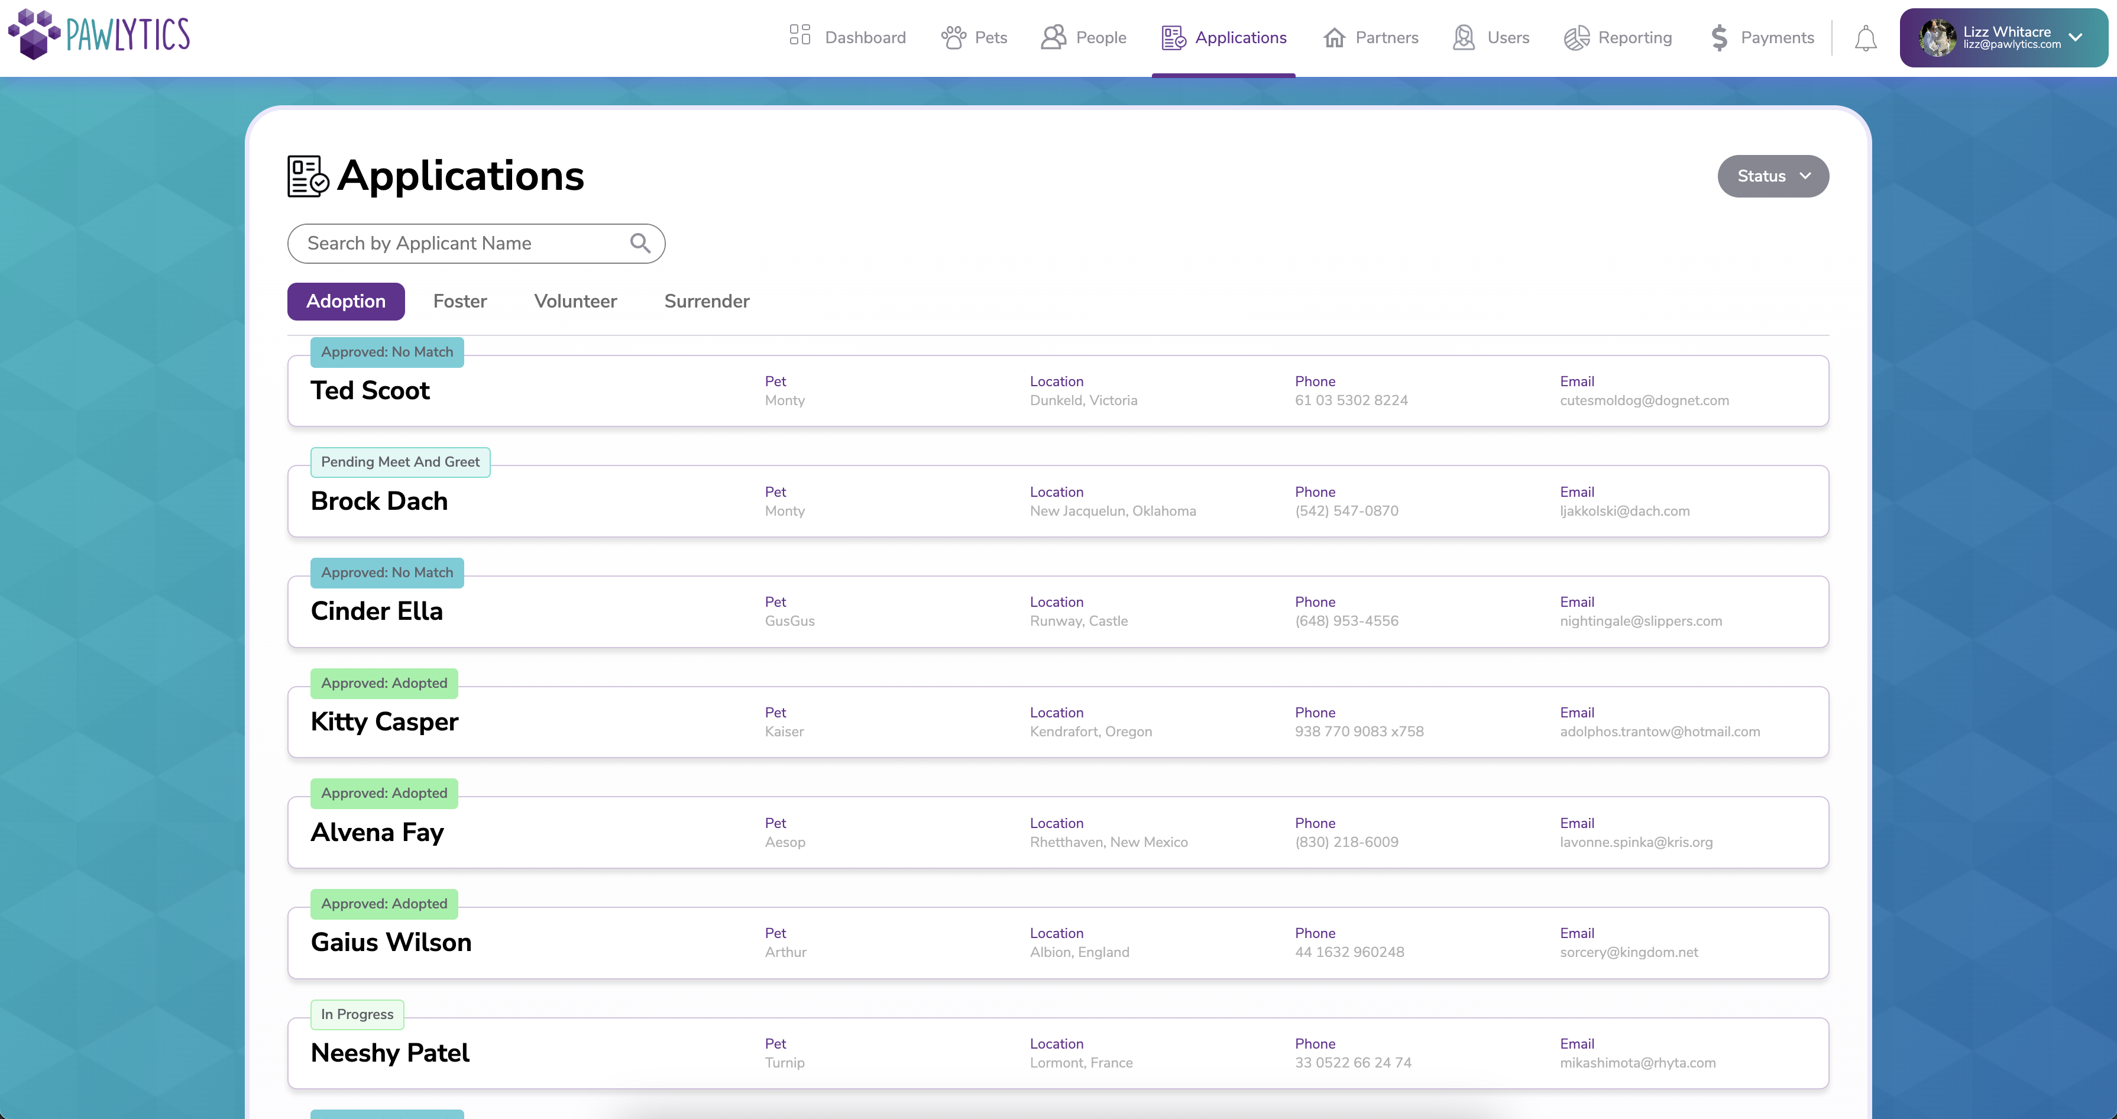Click the search magnifying glass icon
The image size is (2117, 1119).
pyautogui.click(x=639, y=243)
